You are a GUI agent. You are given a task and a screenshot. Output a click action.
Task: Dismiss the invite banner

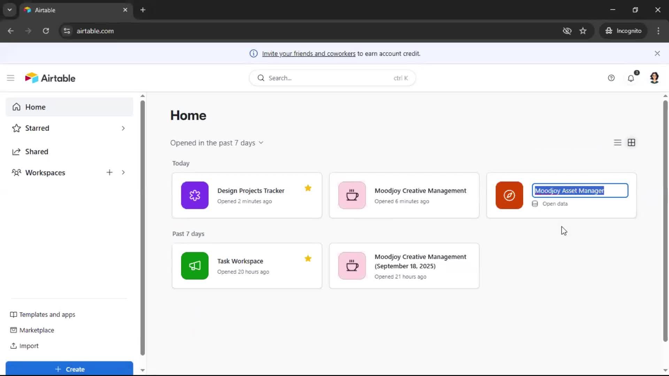point(657,53)
